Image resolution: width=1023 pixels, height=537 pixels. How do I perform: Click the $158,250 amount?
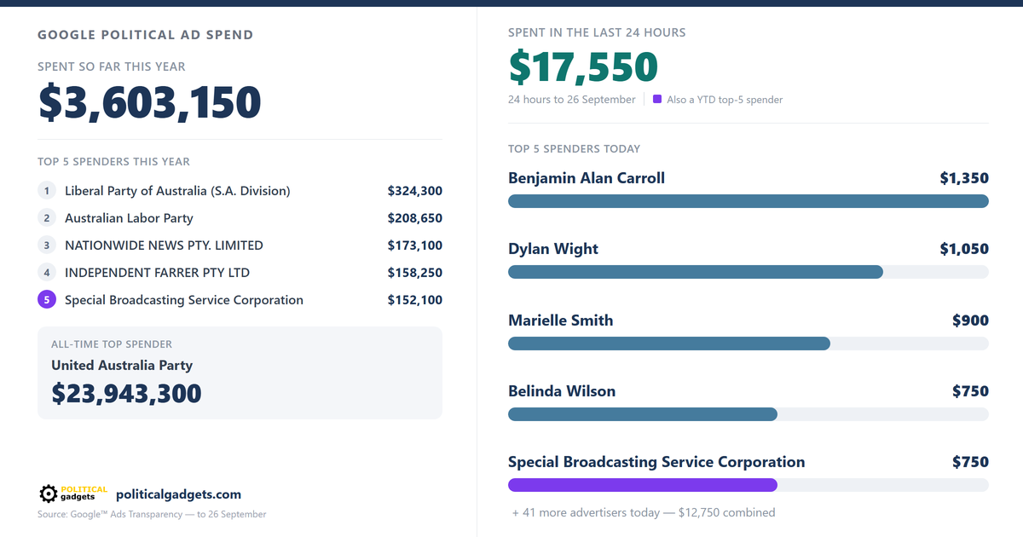click(415, 273)
